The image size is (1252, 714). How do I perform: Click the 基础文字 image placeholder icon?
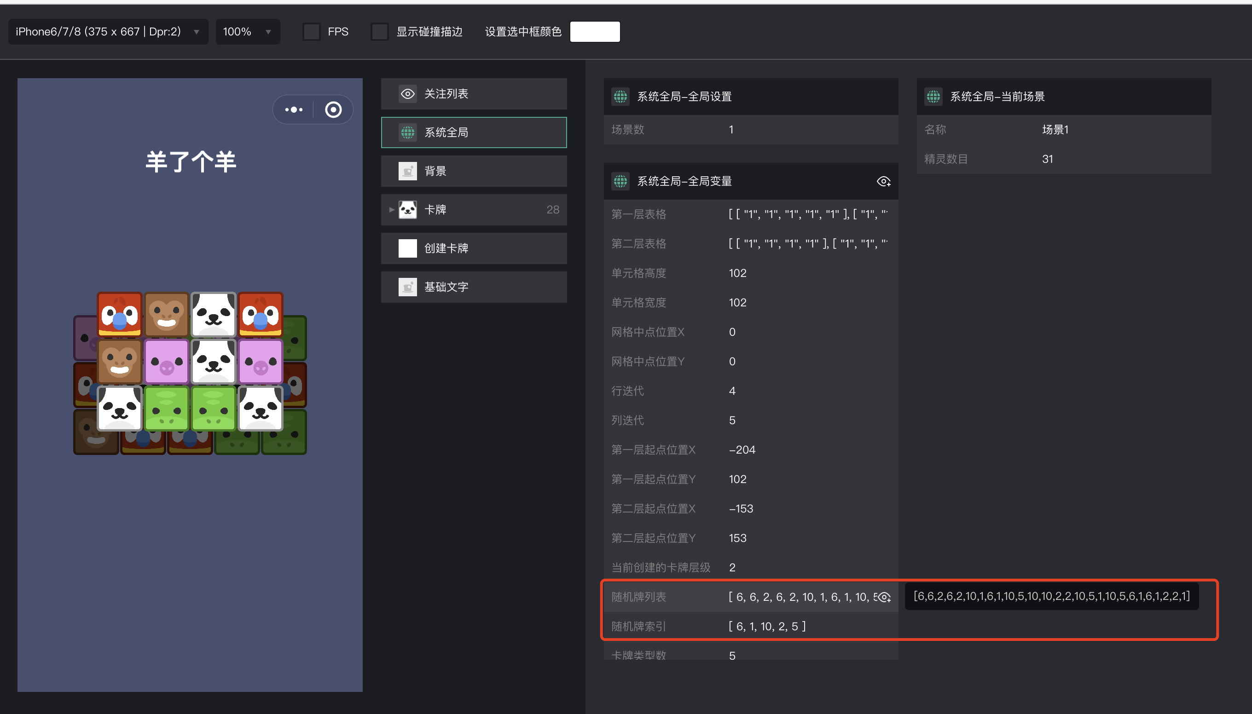tap(408, 287)
